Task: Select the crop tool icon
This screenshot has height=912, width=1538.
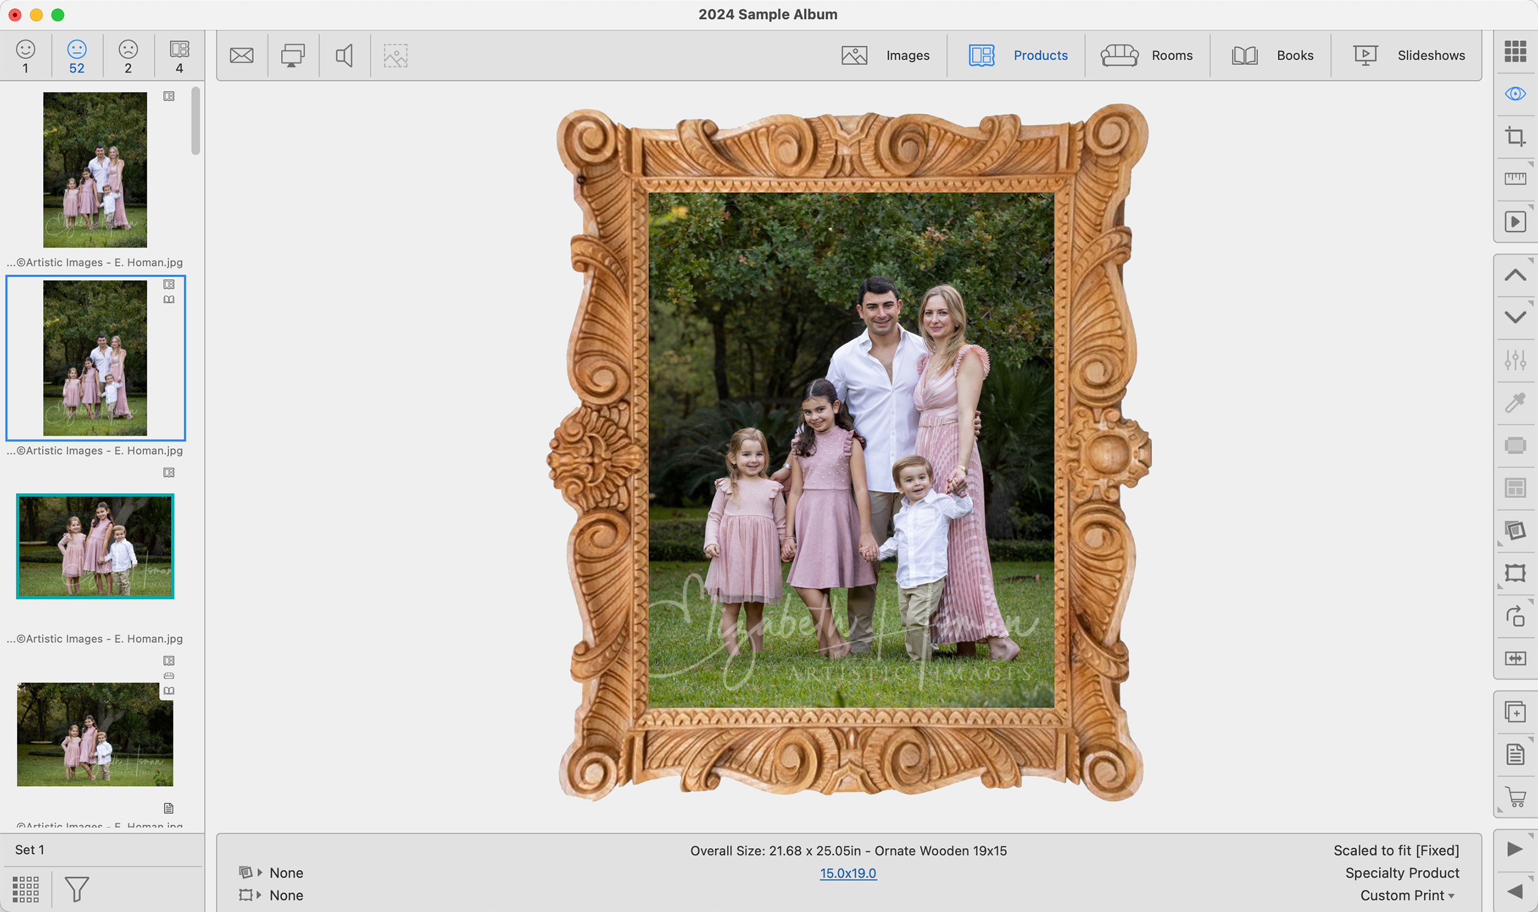Action: click(x=1515, y=137)
